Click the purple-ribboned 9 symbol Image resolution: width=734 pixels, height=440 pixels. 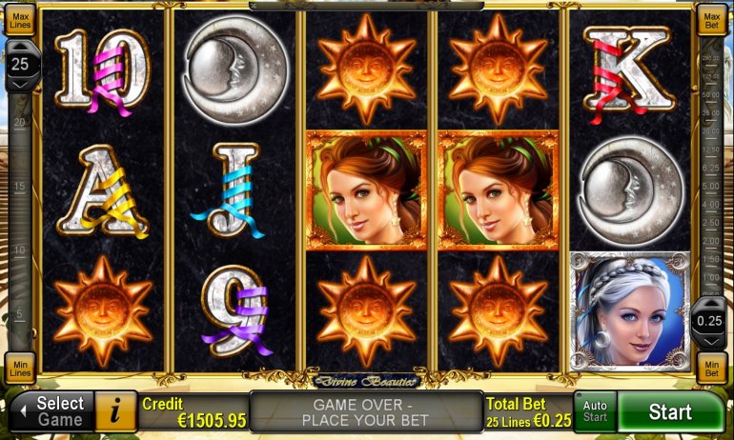235,311
